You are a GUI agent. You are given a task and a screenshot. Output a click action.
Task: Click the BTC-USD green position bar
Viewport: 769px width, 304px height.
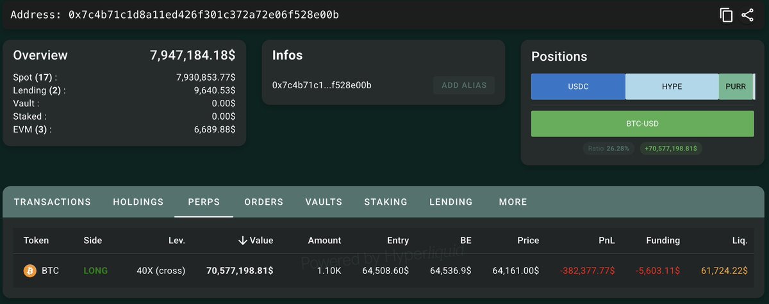(x=643, y=124)
